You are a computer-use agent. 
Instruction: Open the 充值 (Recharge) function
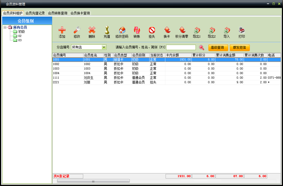[106, 32]
